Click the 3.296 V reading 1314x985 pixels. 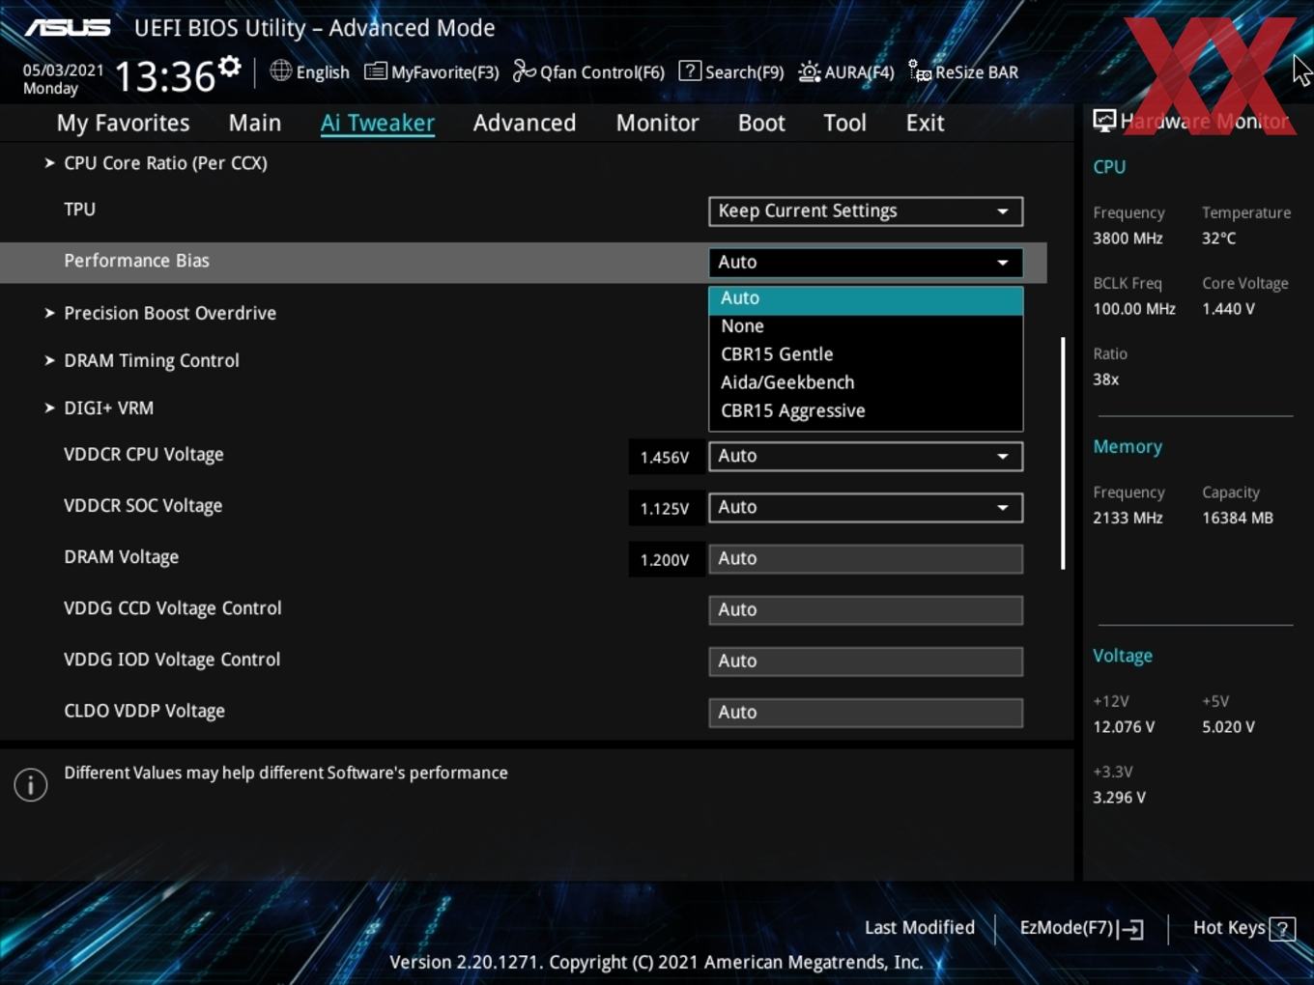point(1119,798)
